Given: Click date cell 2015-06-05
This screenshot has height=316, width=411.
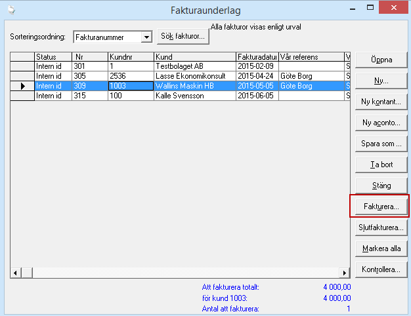Looking at the screenshot, I should [257, 96].
